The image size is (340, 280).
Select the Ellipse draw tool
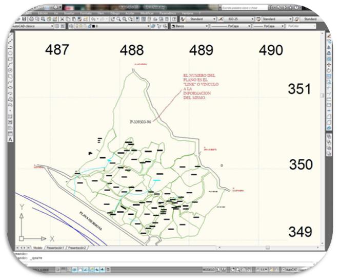point(10,87)
